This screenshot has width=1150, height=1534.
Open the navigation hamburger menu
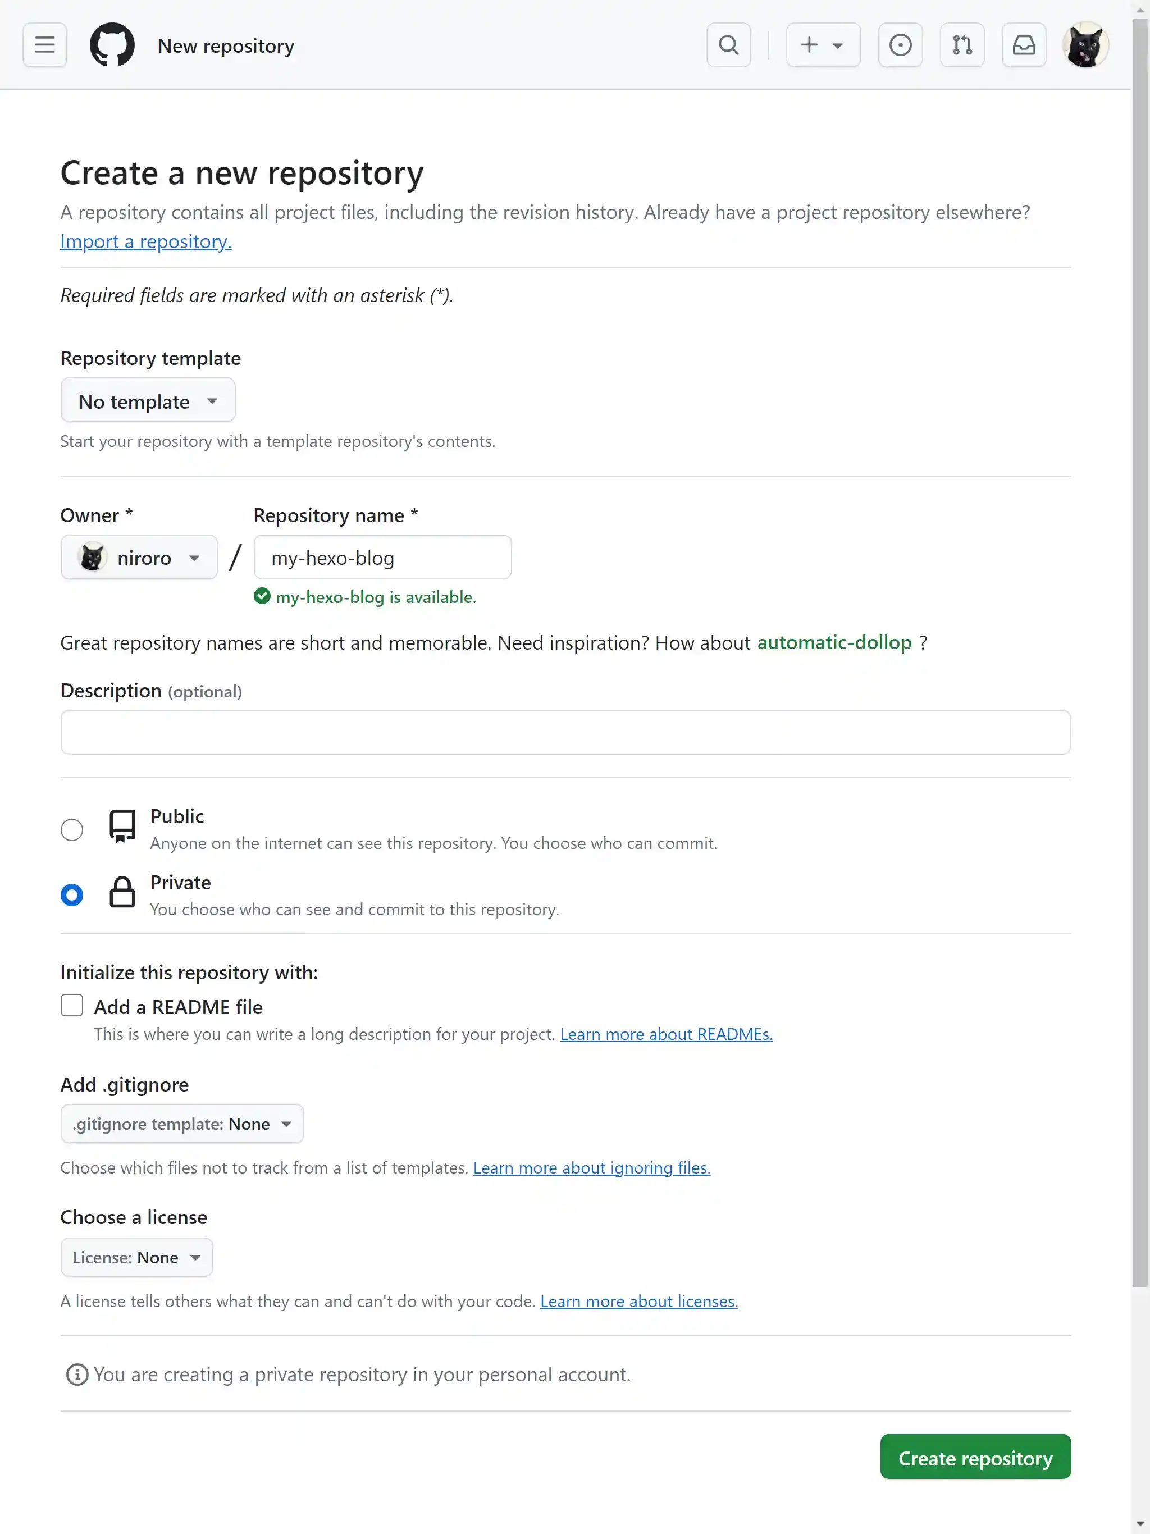pyautogui.click(x=44, y=44)
